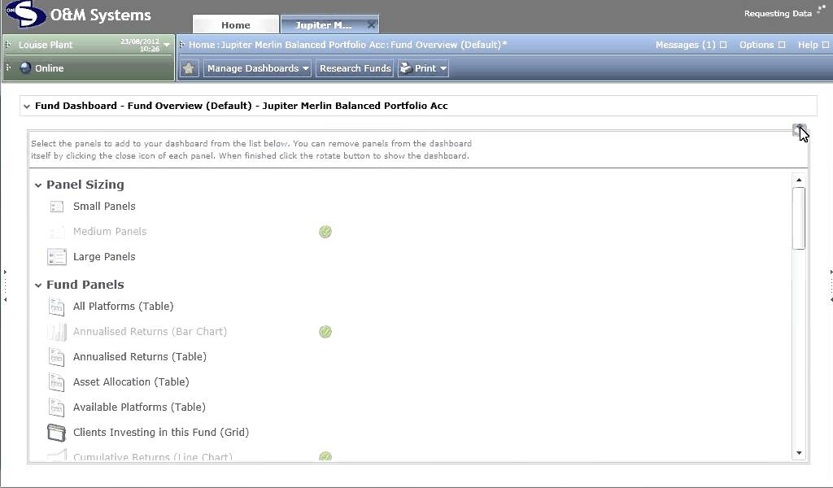833x488 pixels.
Task: Toggle the Annualised Returns (Bar Chart) green checkmark
Action: tap(325, 332)
